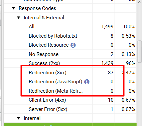The image size is (142, 126).
Task: Select Blocked by Robots.txt filter
Action: coord(70,36)
